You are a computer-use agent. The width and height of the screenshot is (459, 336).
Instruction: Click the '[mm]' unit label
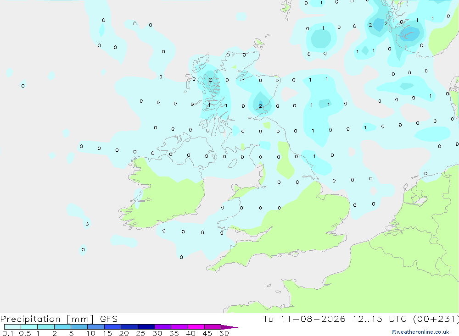pos(80,319)
